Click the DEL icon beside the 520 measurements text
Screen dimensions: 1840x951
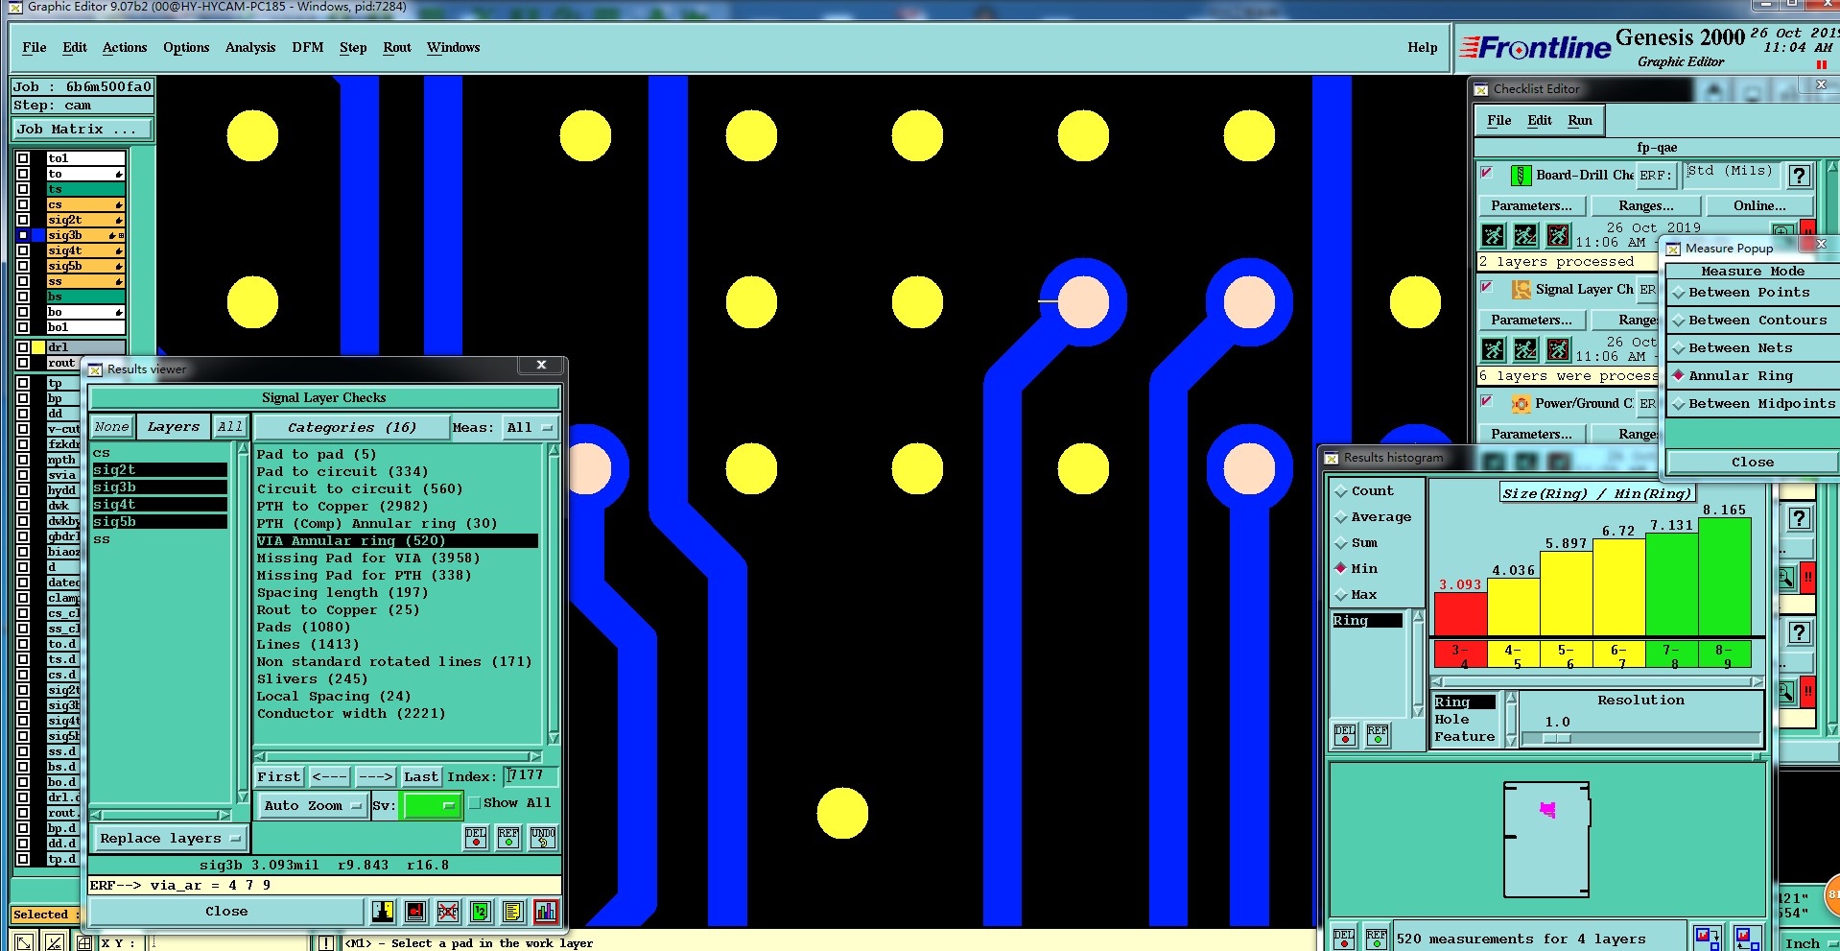1344,938
